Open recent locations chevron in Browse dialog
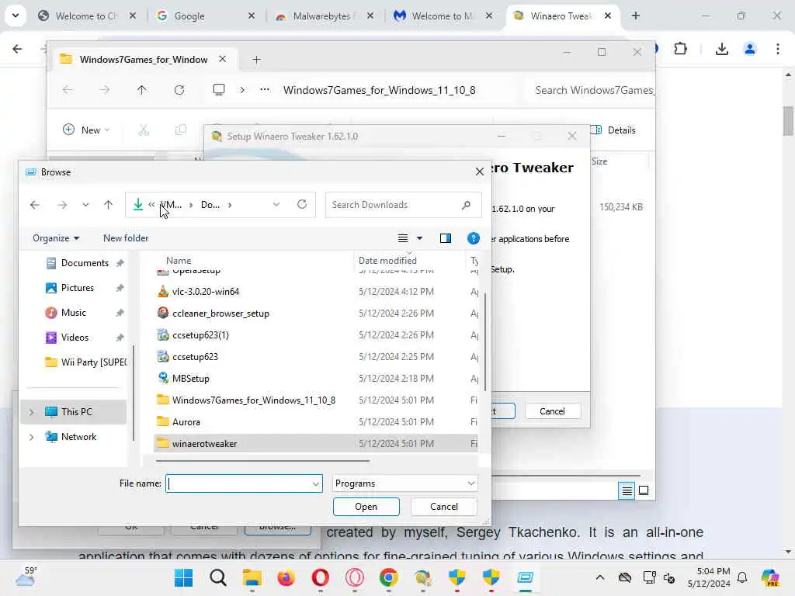Image resolution: width=795 pixels, height=596 pixels. coord(85,205)
